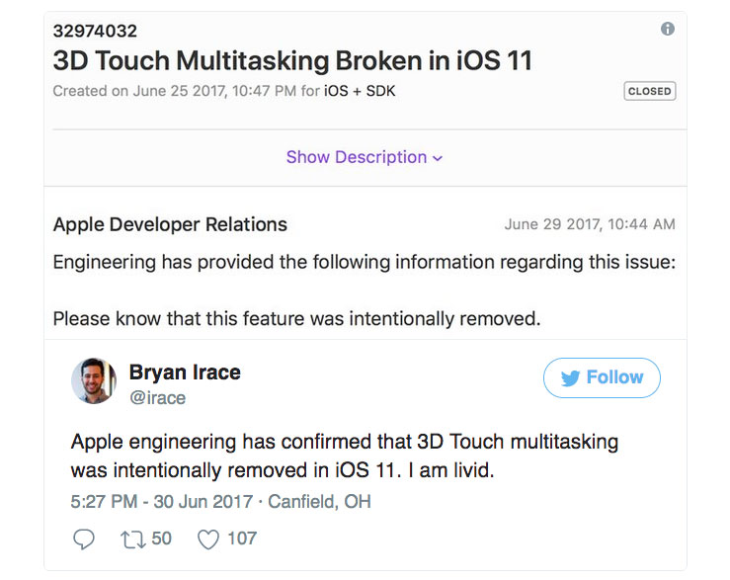Viewport: 730px width, 580px height.
Task: View the 107 likes count
Action: click(x=242, y=539)
